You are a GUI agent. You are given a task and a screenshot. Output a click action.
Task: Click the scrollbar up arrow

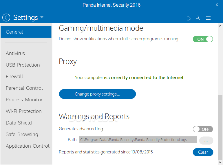click(x=220, y=26)
